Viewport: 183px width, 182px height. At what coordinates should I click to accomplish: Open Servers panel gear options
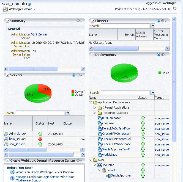(x=79, y=75)
